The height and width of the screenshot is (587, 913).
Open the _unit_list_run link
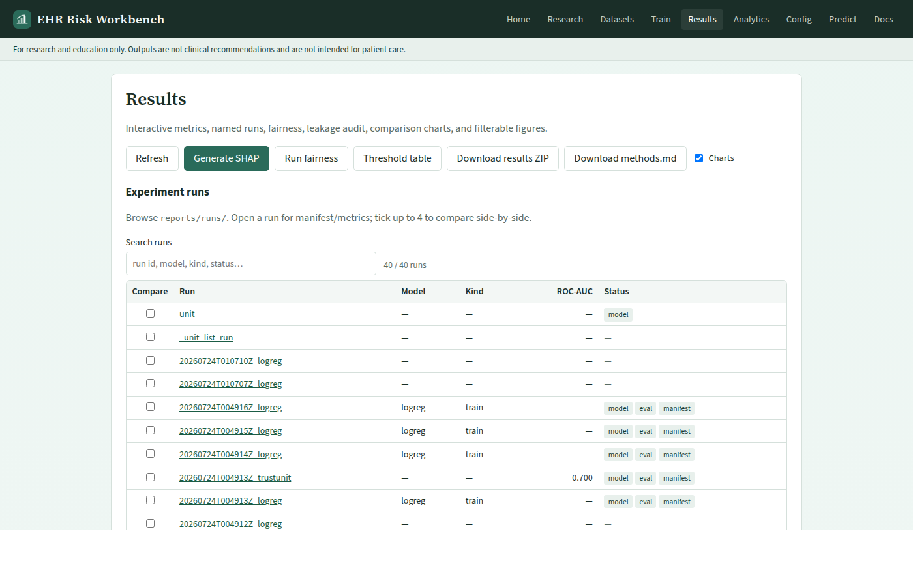pyautogui.click(x=206, y=338)
